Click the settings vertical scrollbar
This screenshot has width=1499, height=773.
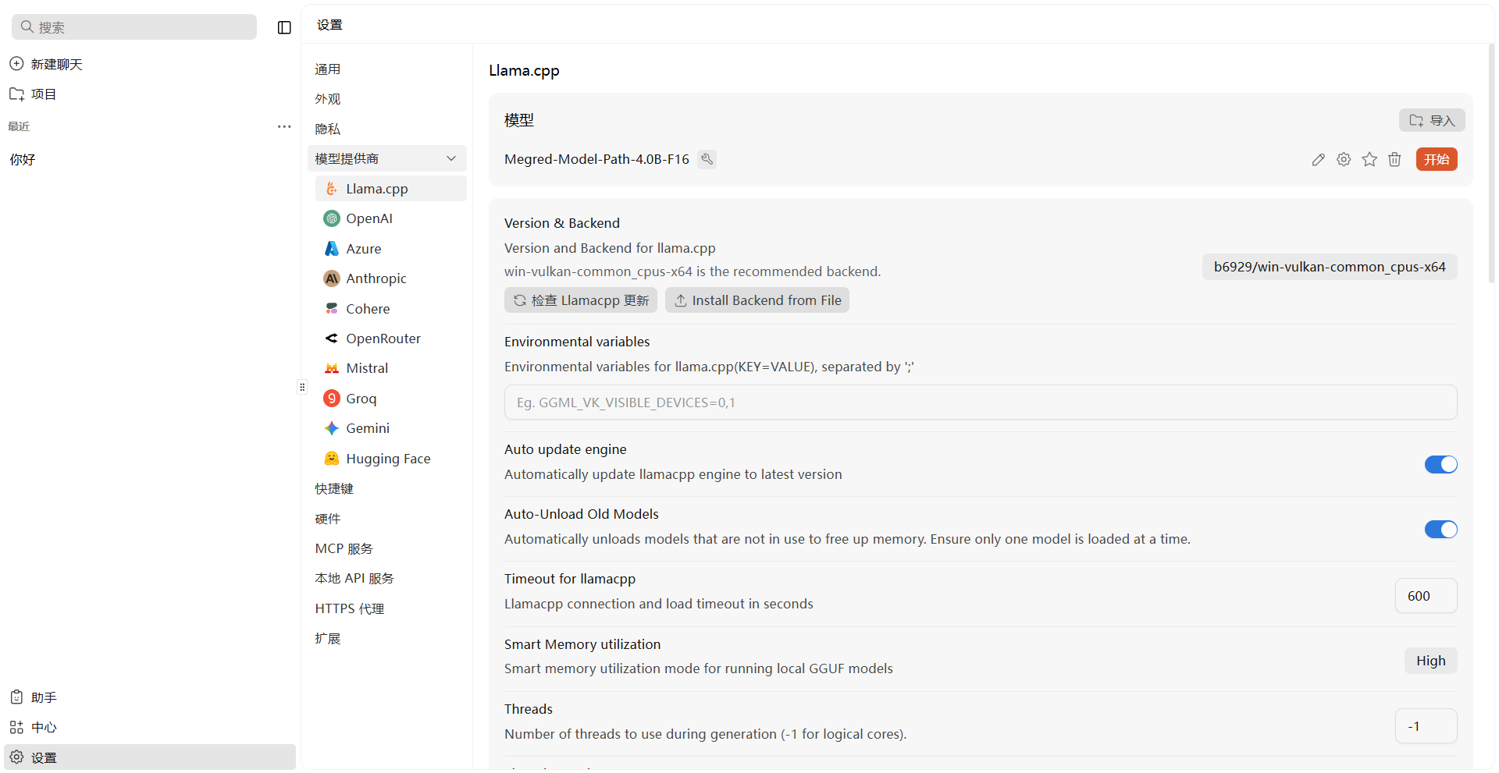1491,164
